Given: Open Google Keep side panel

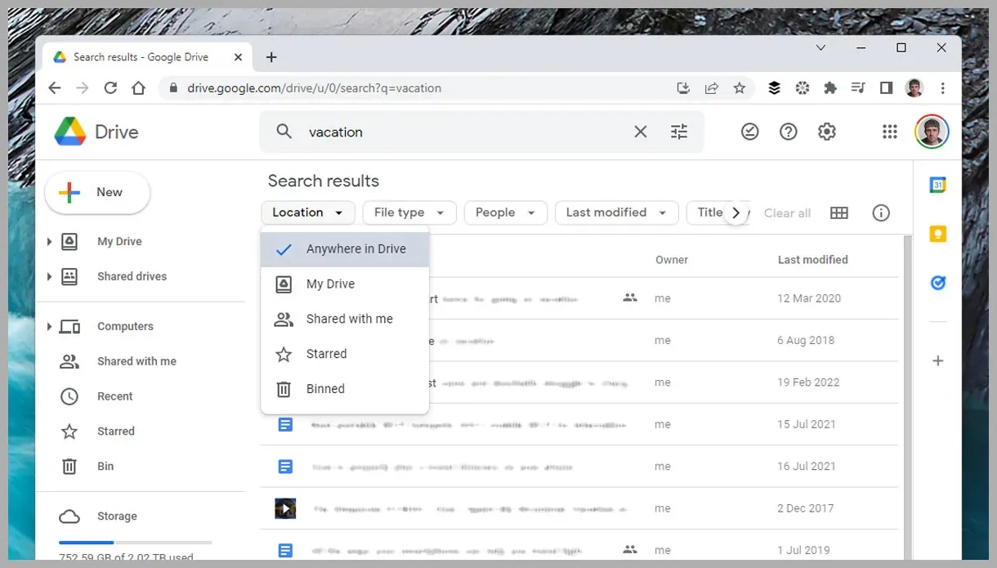Looking at the screenshot, I should pos(938,235).
